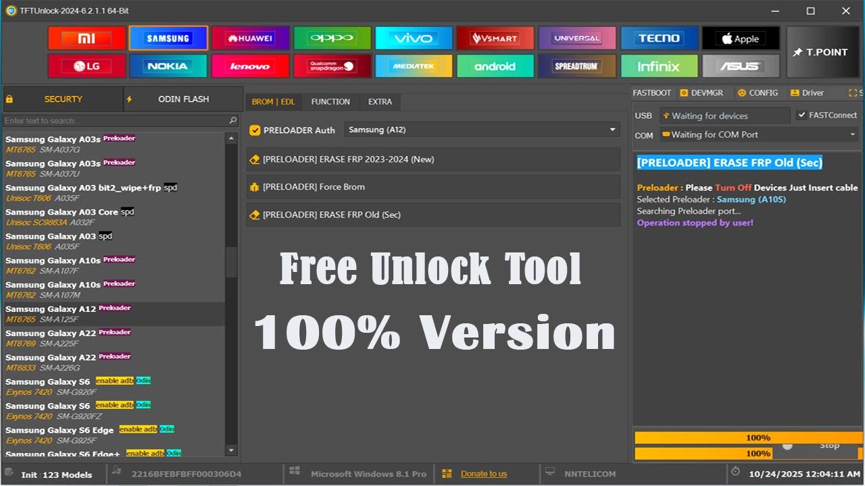The width and height of the screenshot is (865, 486).
Task: Click the model list scroll up arrow
Action: click(x=231, y=138)
